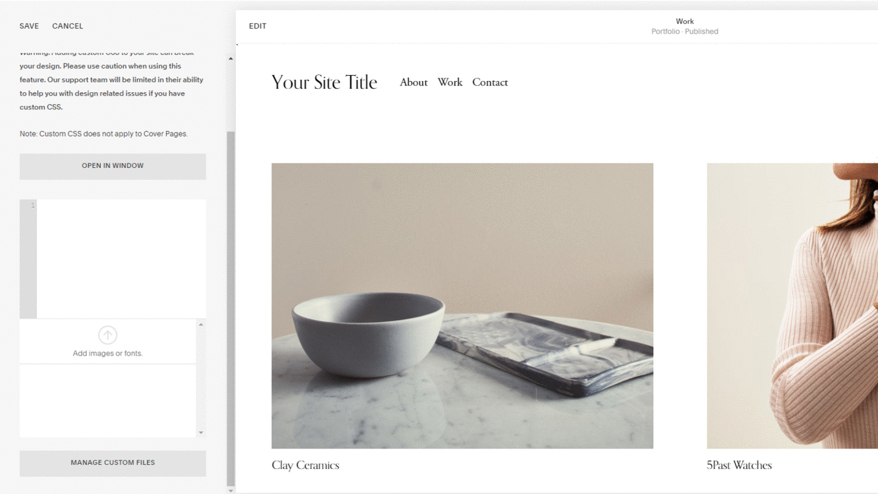Click the down arrow on the file panel scrollbar

click(200, 433)
